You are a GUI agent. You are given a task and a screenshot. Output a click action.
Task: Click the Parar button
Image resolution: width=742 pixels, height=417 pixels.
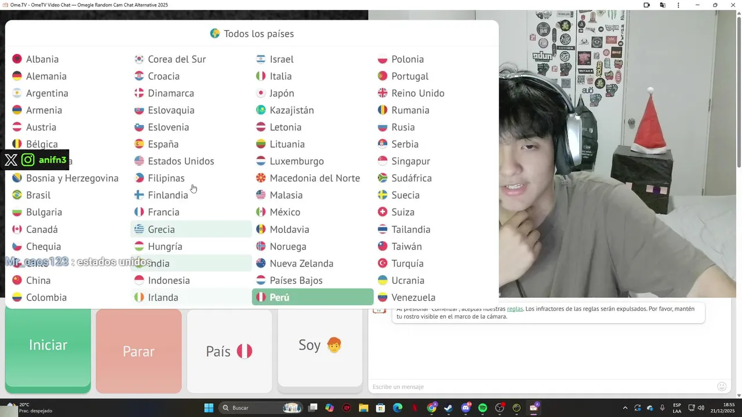(x=139, y=351)
